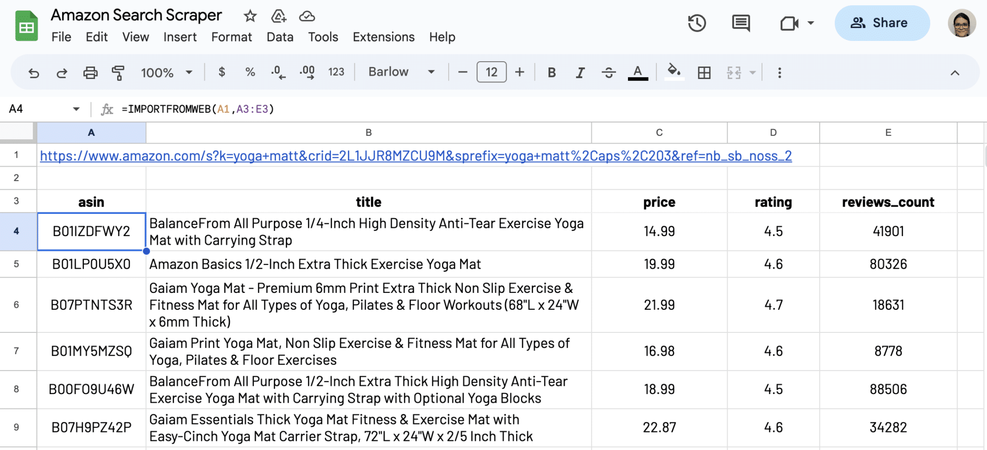Click the Print icon

[x=90, y=73]
